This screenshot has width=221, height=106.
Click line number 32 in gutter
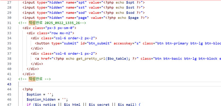pos(9,28)
